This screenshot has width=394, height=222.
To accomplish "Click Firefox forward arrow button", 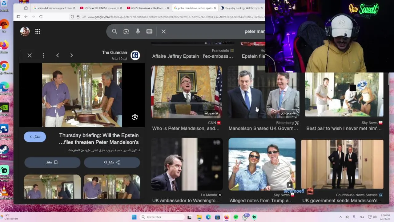I will click(33, 17).
